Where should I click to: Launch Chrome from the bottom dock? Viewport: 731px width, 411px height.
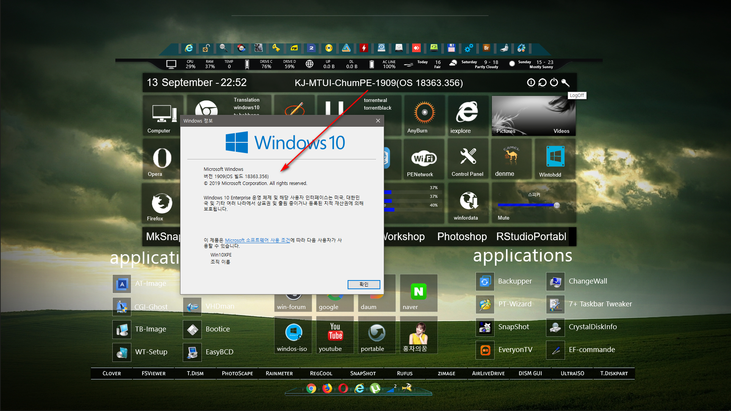tap(311, 389)
